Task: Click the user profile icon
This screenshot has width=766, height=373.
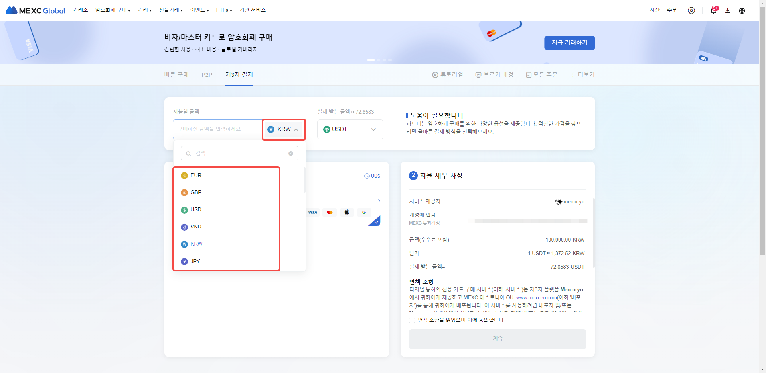Action: click(x=691, y=10)
